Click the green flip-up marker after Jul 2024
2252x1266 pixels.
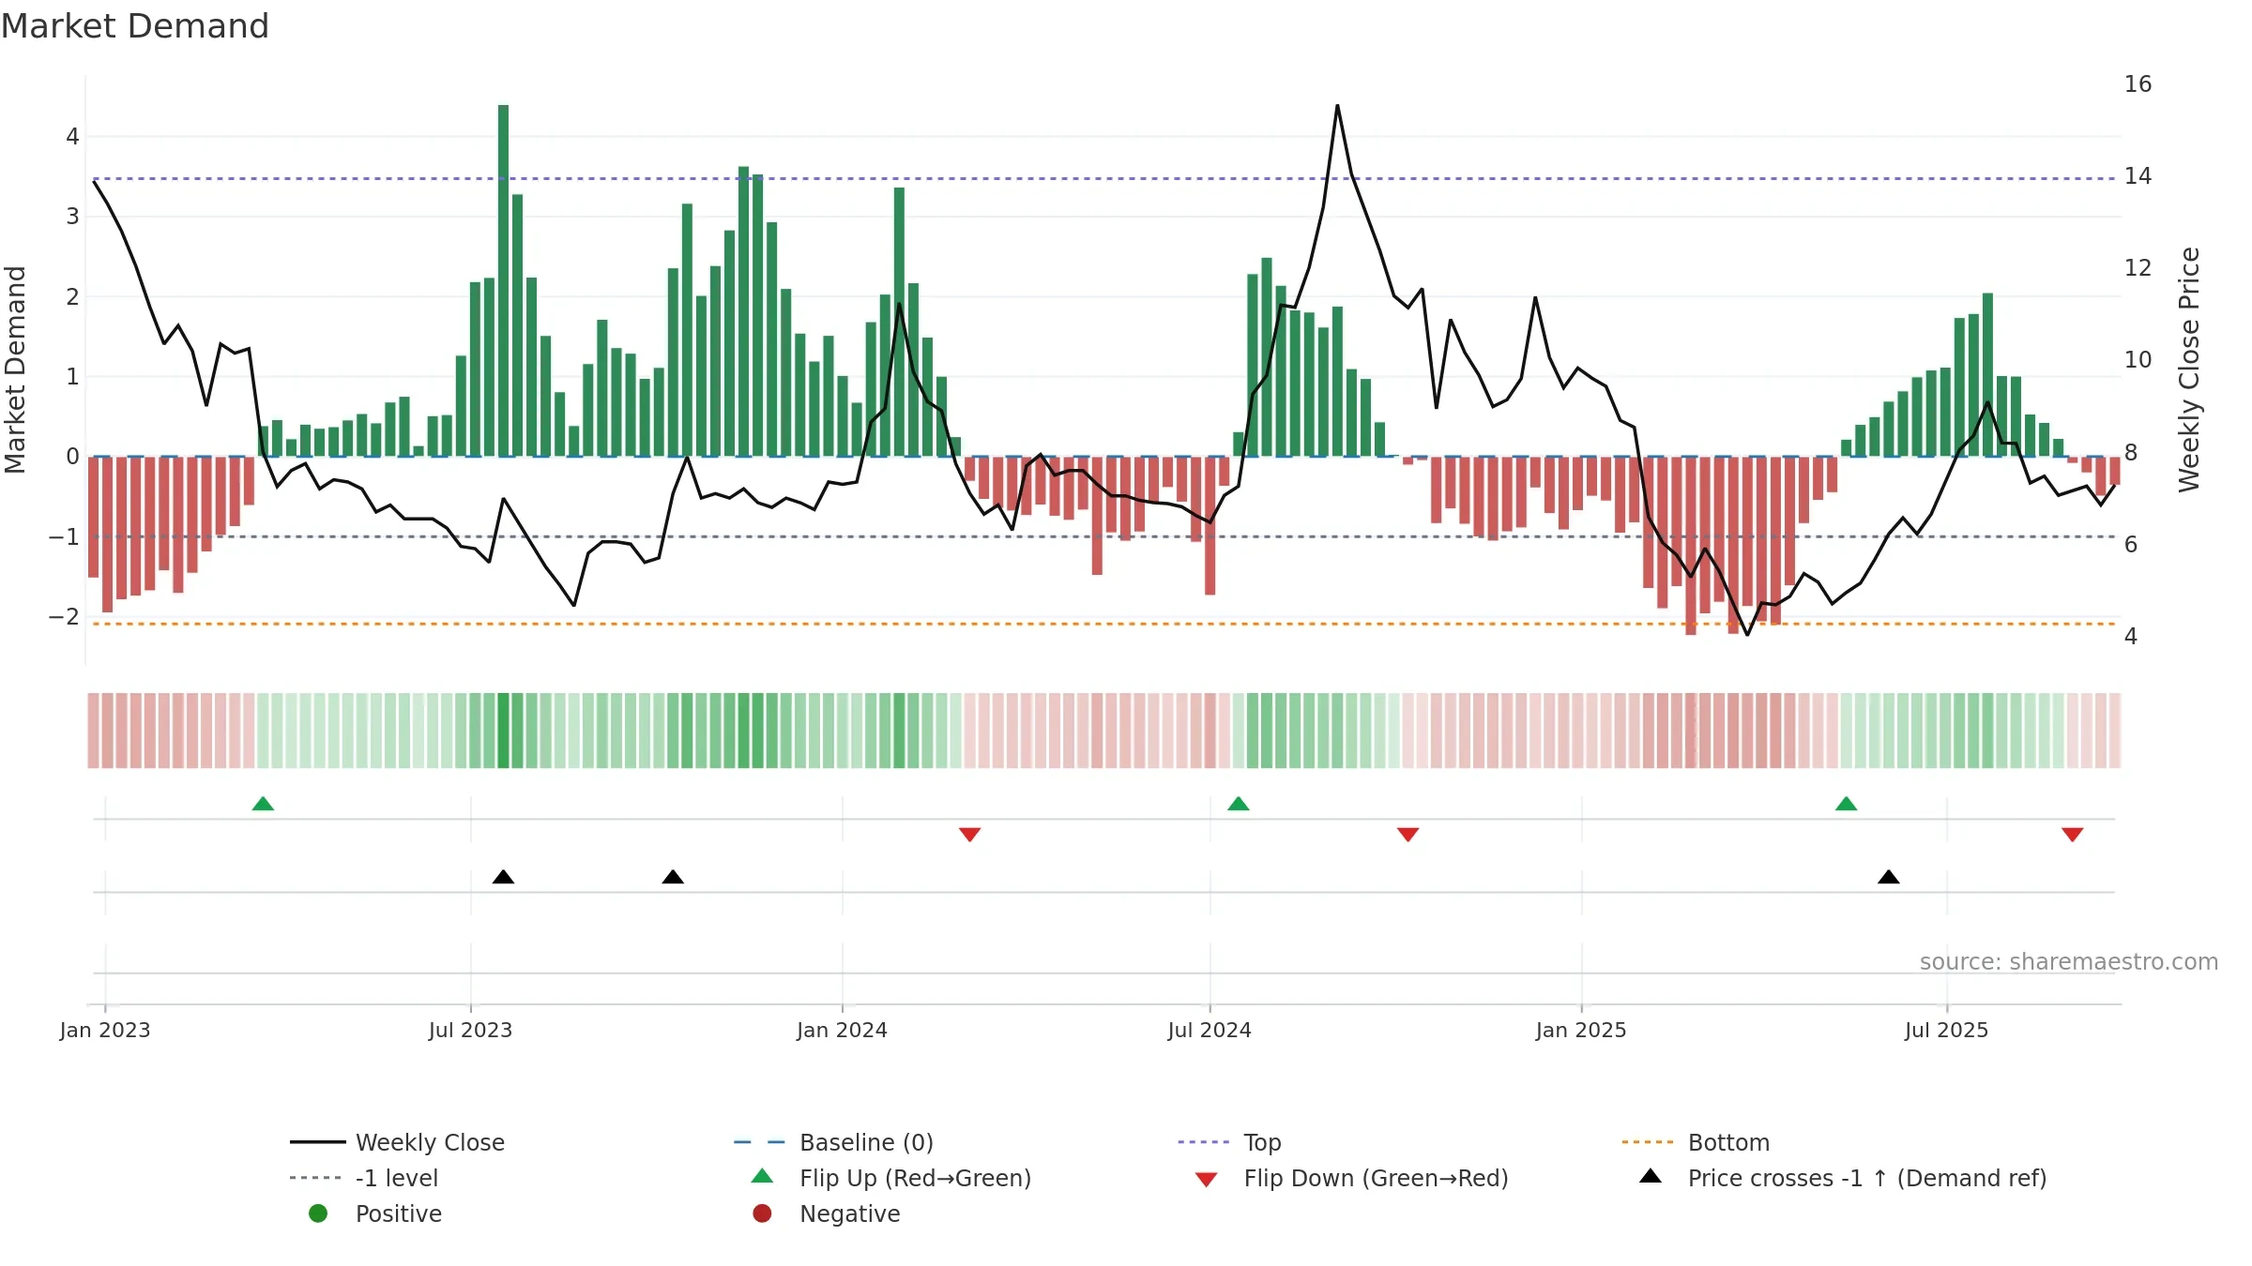[1239, 804]
